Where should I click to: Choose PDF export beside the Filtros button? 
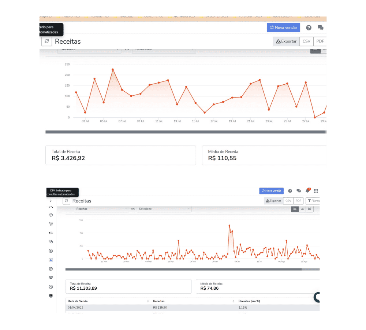(x=299, y=201)
